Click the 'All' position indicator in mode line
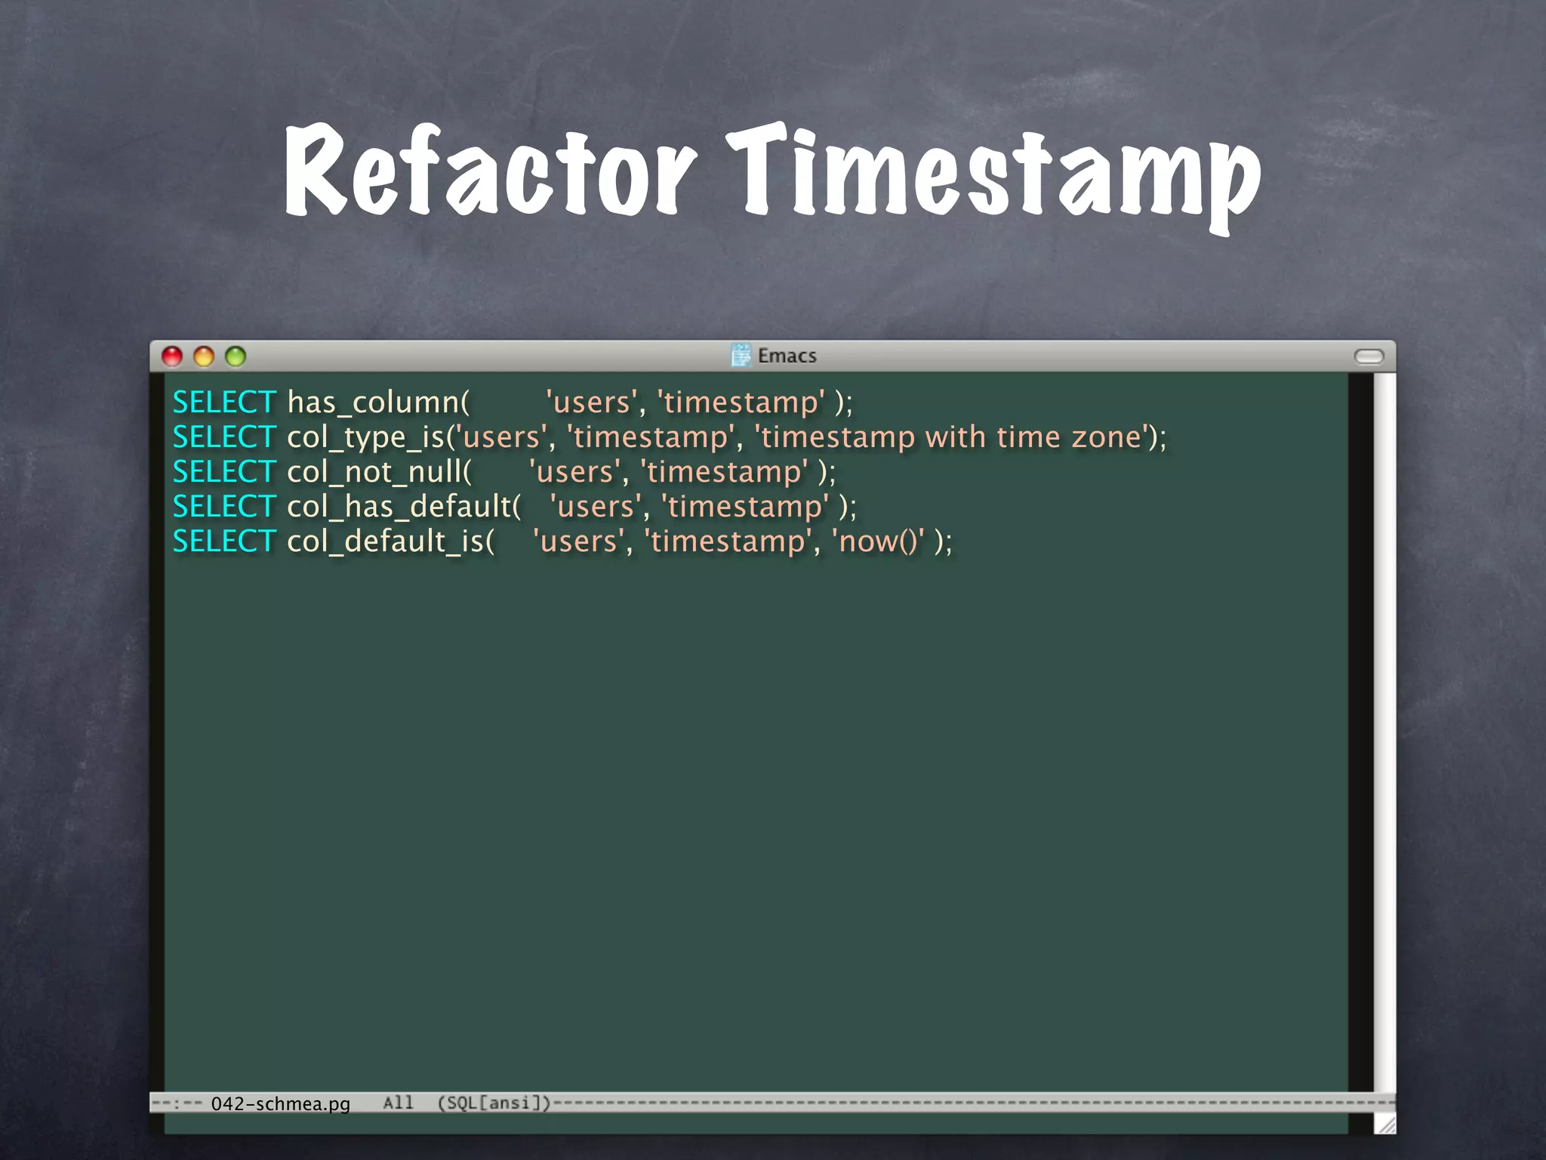Screen dimensions: 1546x1160 (398, 1103)
